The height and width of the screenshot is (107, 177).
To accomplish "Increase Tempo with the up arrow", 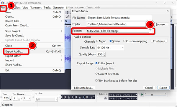I will click(11, 97).
